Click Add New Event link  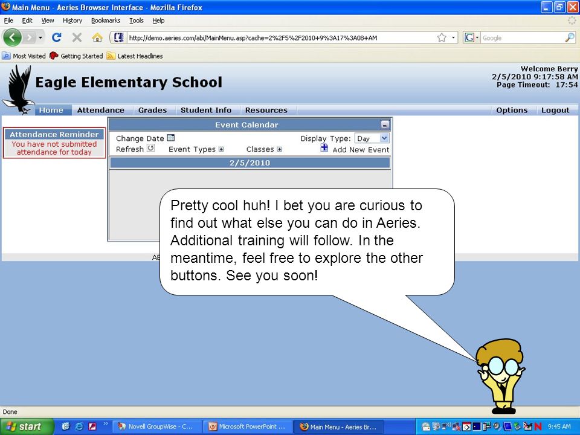[x=361, y=150]
